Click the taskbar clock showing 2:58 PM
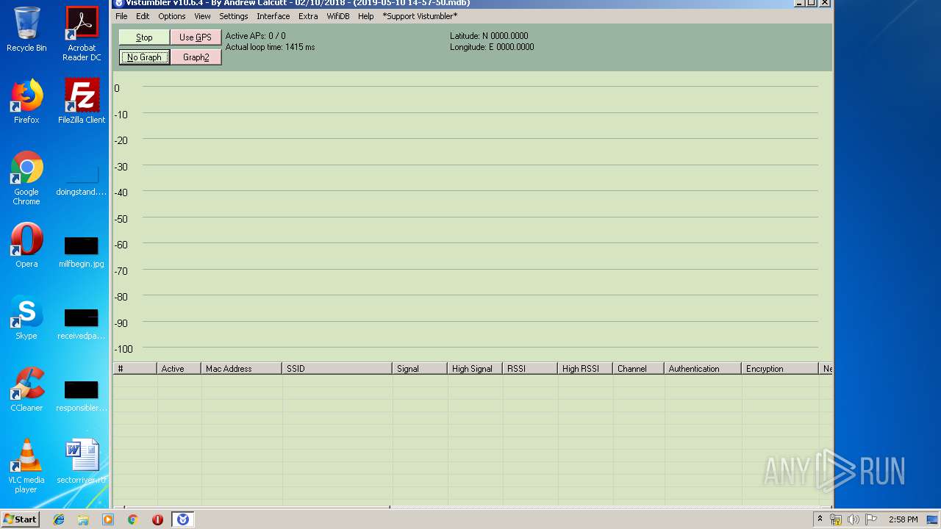941x529 pixels. pyautogui.click(x=903, y=519)
